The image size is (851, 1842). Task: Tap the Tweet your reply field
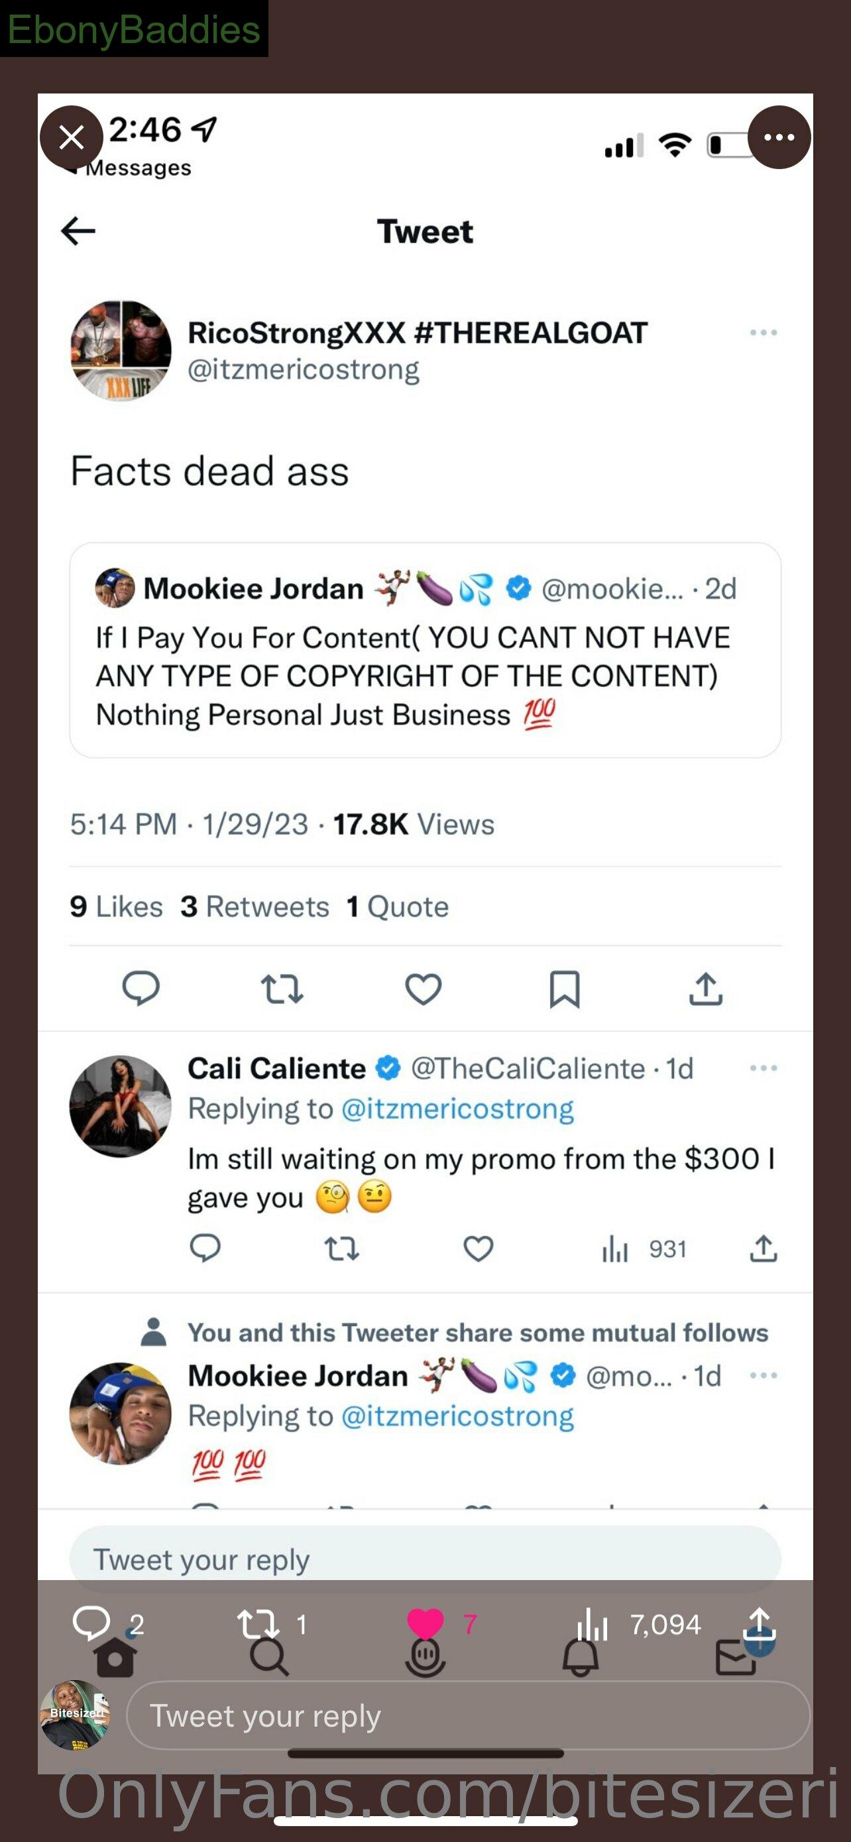point(468,1715)
